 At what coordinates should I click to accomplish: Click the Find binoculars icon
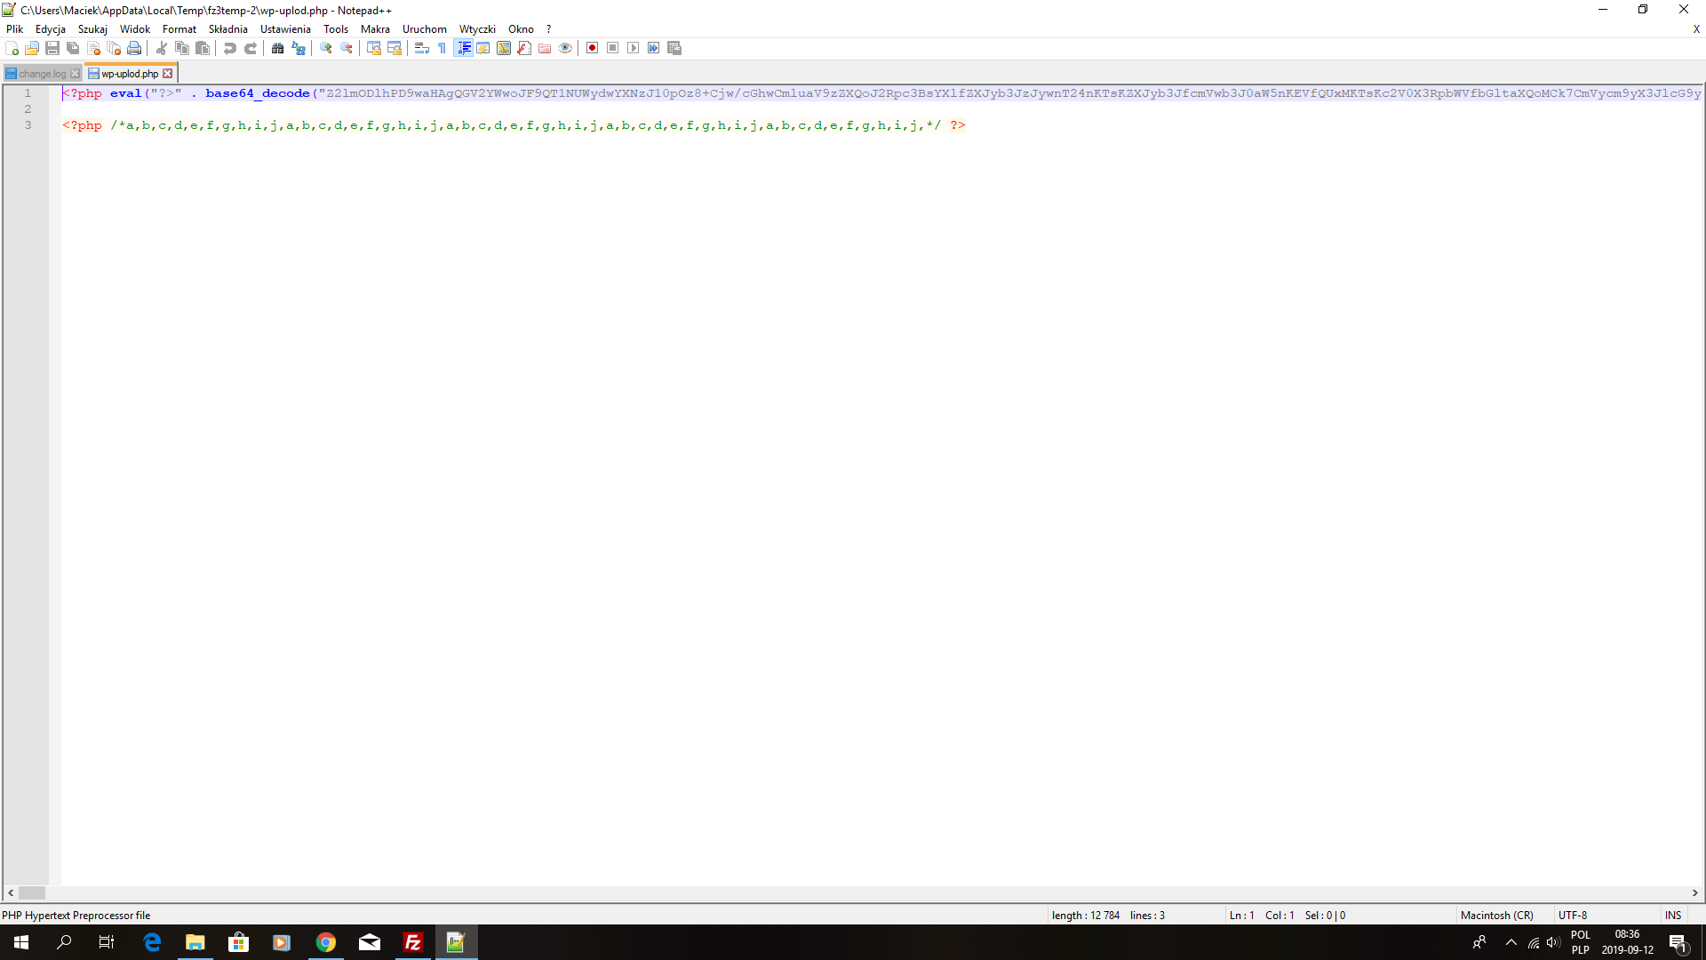[278, 48]
